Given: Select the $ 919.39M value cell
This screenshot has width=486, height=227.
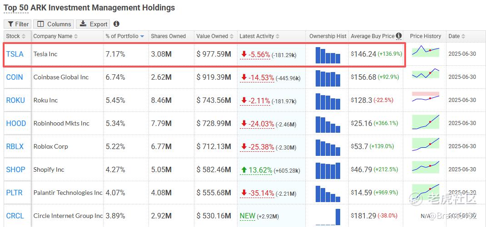Looking at the screenshot, I should point(214,77).
